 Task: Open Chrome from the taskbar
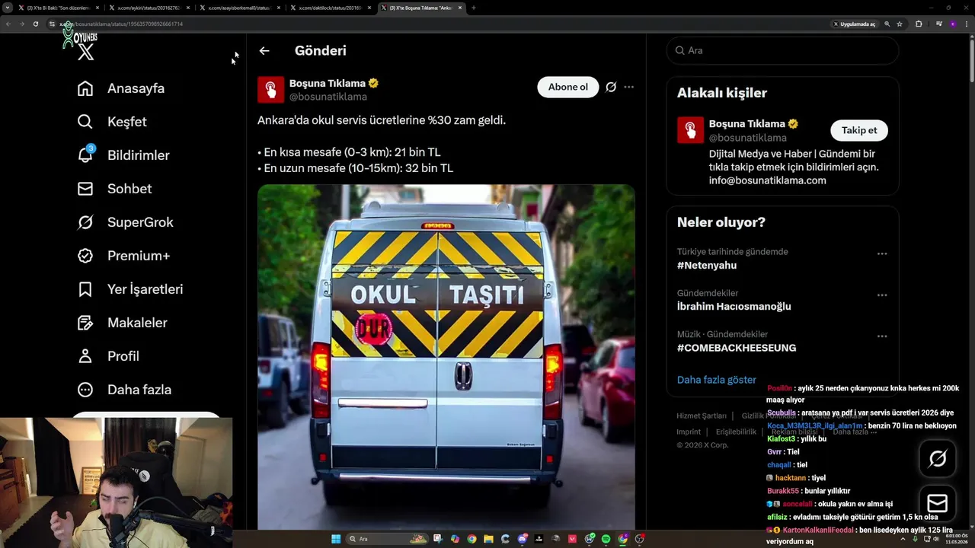(x=472, y=539)
